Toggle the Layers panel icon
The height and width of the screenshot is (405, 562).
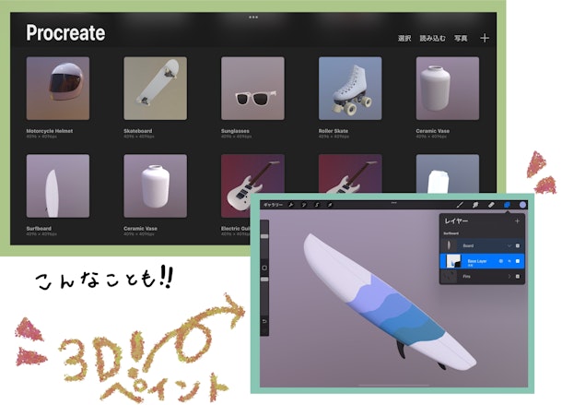(508, 203)
